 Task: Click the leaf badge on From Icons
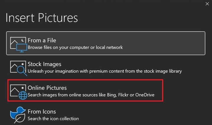[x=21, y=118]
